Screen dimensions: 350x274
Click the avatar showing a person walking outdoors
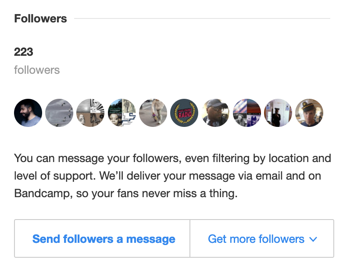[x=153, y=113]
